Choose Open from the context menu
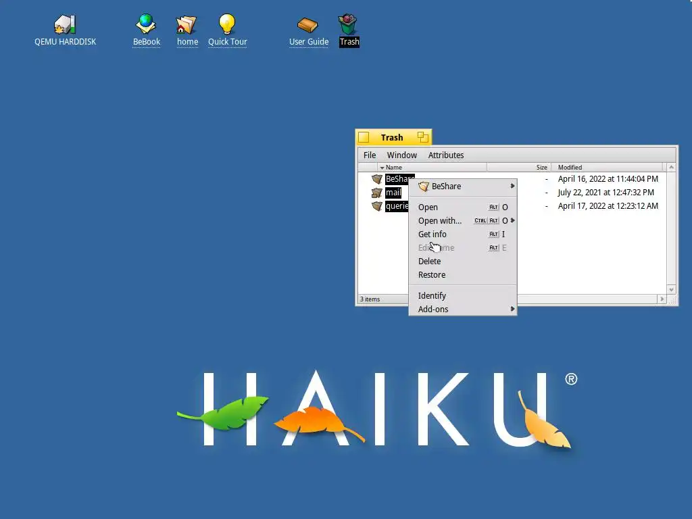Image resolution: width=692 pixels, height=519 pixels. coord(462,207)
